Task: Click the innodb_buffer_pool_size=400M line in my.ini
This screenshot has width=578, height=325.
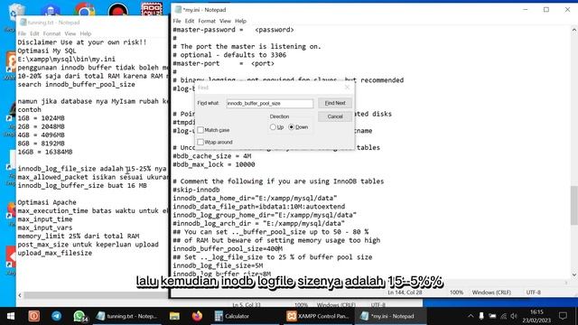Action: [x=228, y=249]
